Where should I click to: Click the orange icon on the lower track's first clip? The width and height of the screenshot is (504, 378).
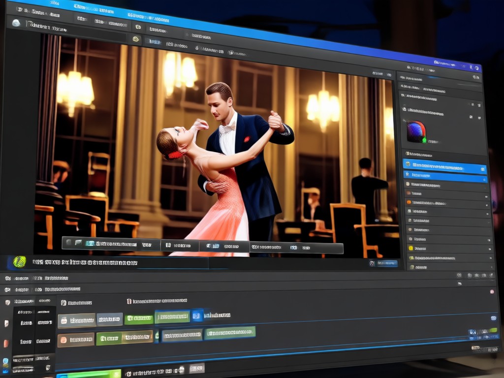coord(63,340)
